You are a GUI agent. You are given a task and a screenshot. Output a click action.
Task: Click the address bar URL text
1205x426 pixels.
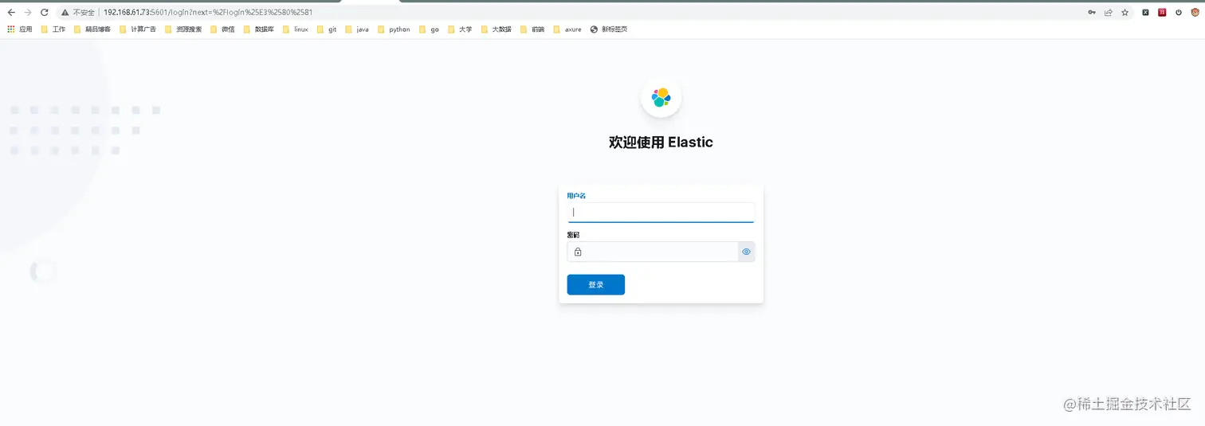point(207,13)
